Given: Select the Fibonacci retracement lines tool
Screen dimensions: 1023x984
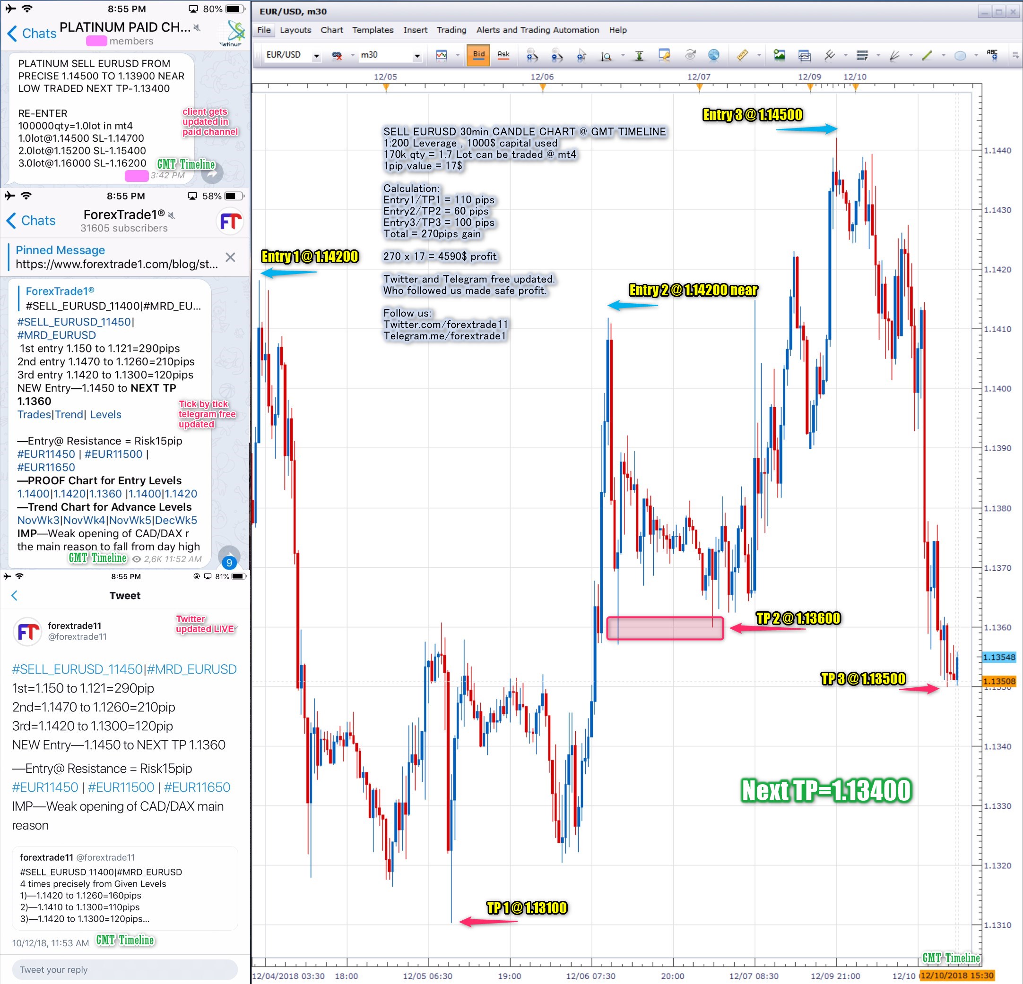Looking at the screenshot, I should tap(862, 55).
